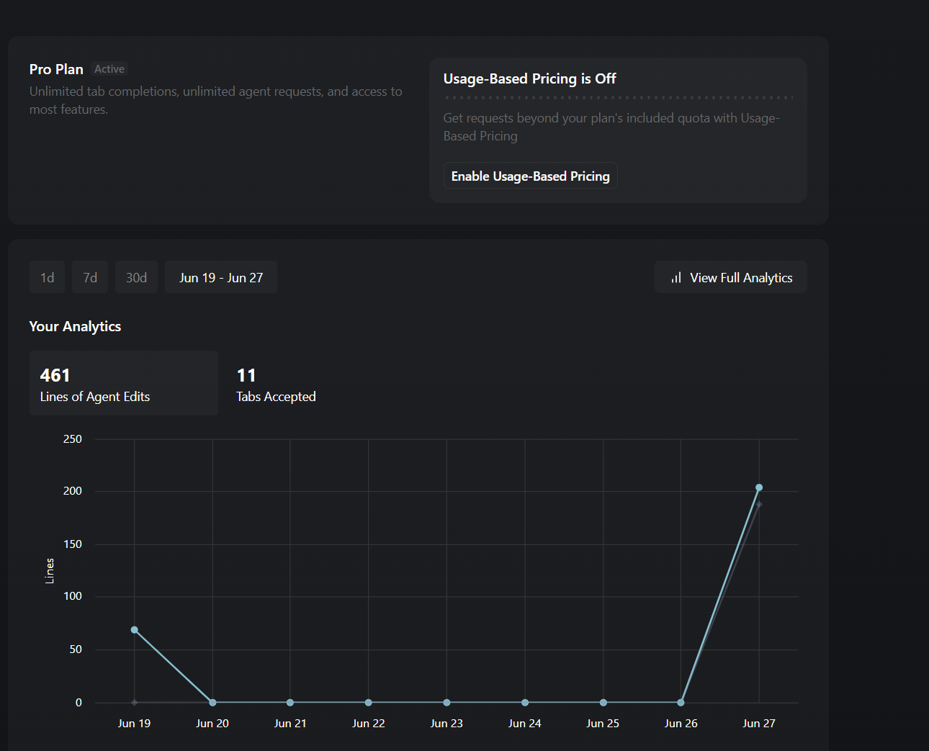The image size is (929, 751).
Task: Click the Jun 23 data point on the line
Action: click(x=446, y=703)
